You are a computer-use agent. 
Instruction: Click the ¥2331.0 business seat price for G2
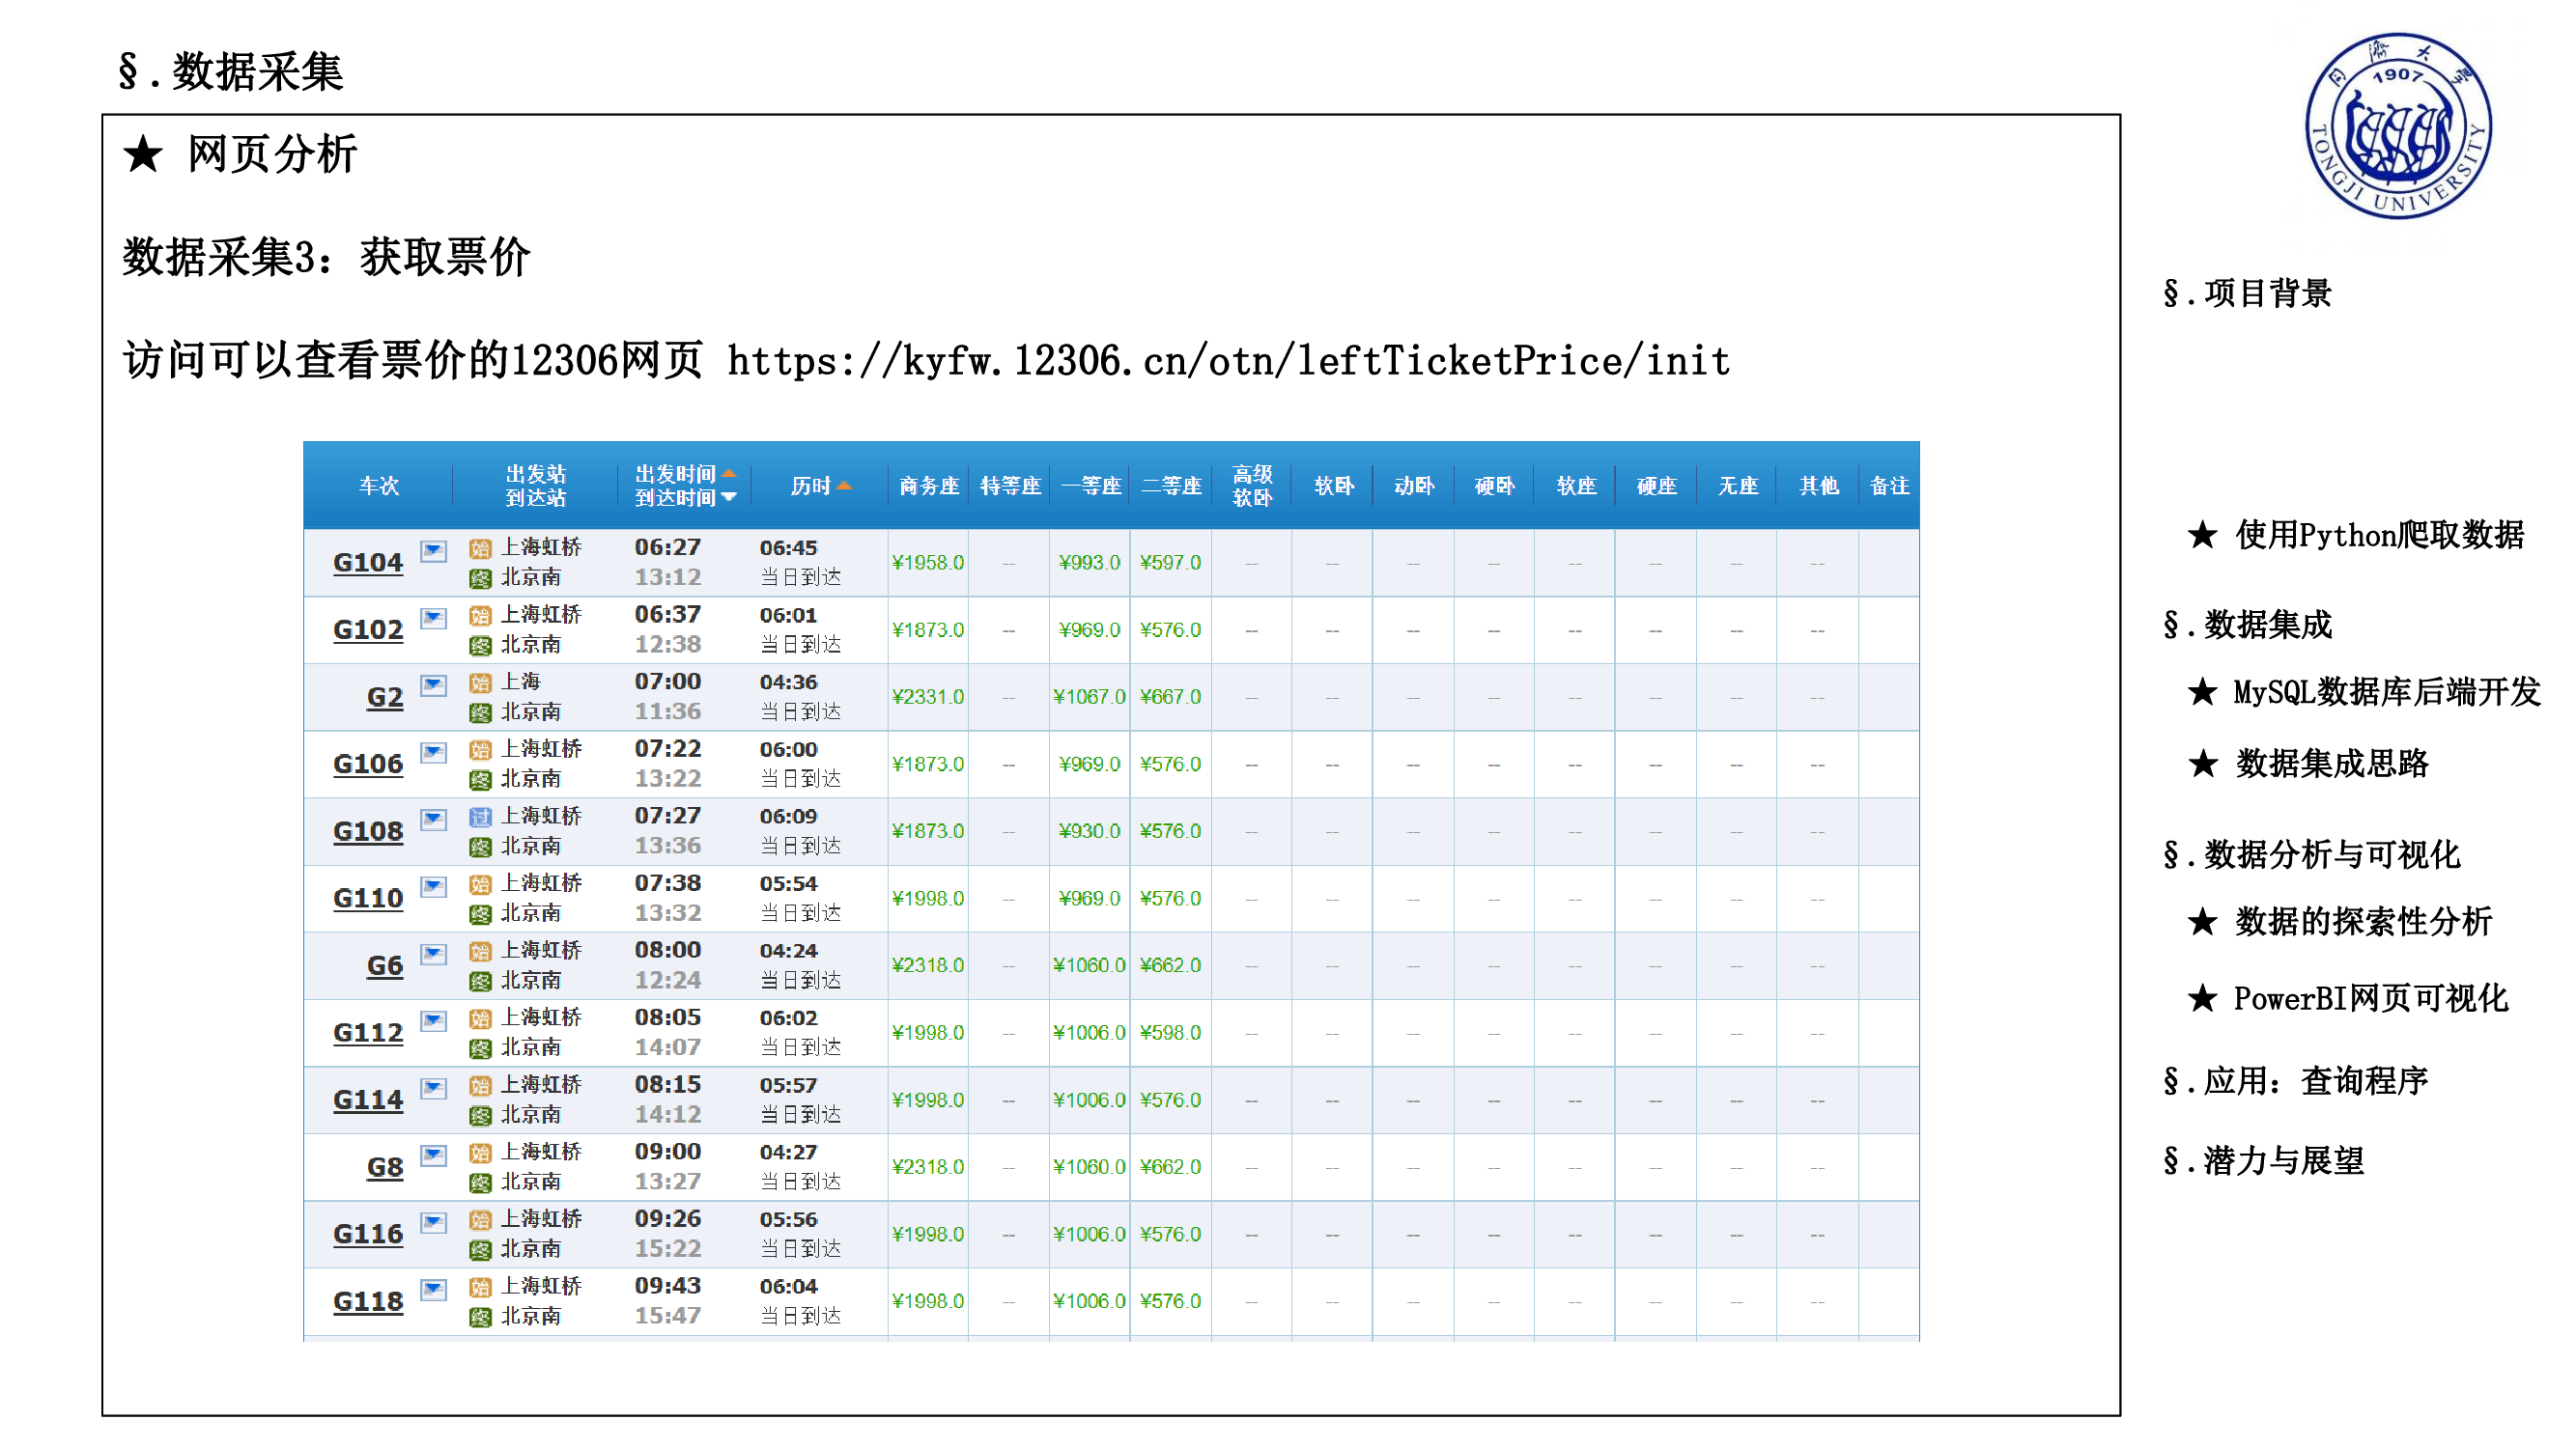pos(927,697)
